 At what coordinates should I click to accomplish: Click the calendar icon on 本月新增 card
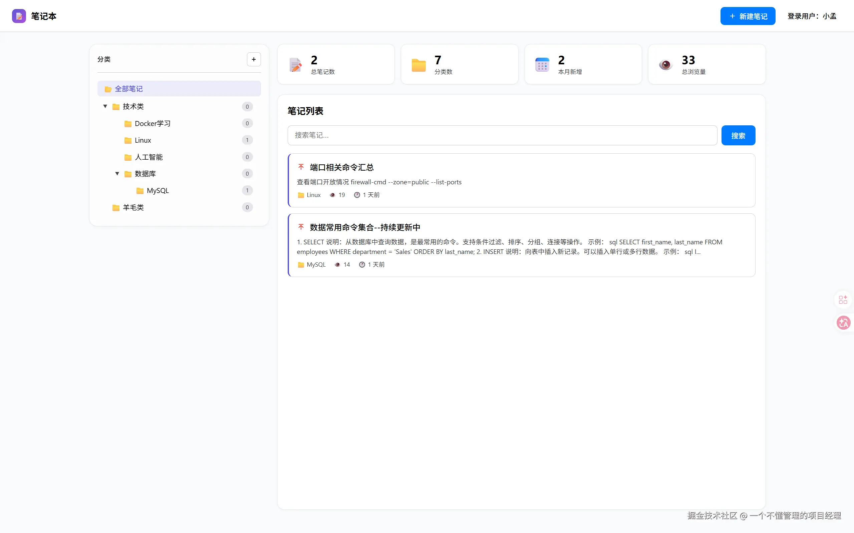[542, 65]
